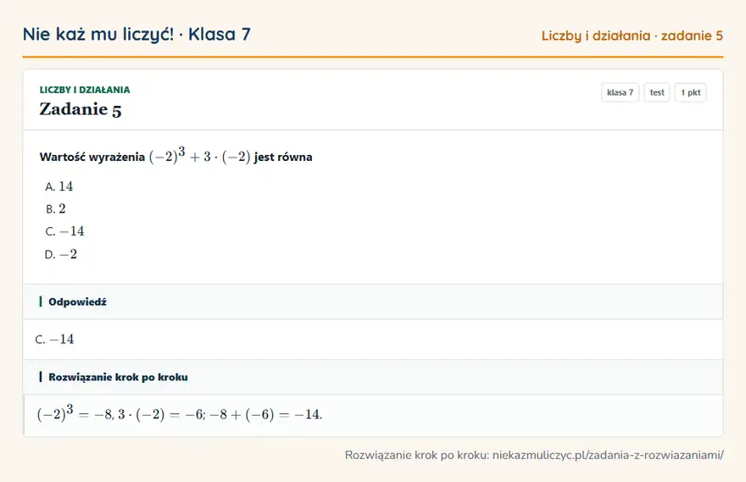Click the green bar beside 'Odpowiedź'

pyautogui.click(x=41, y=302)
